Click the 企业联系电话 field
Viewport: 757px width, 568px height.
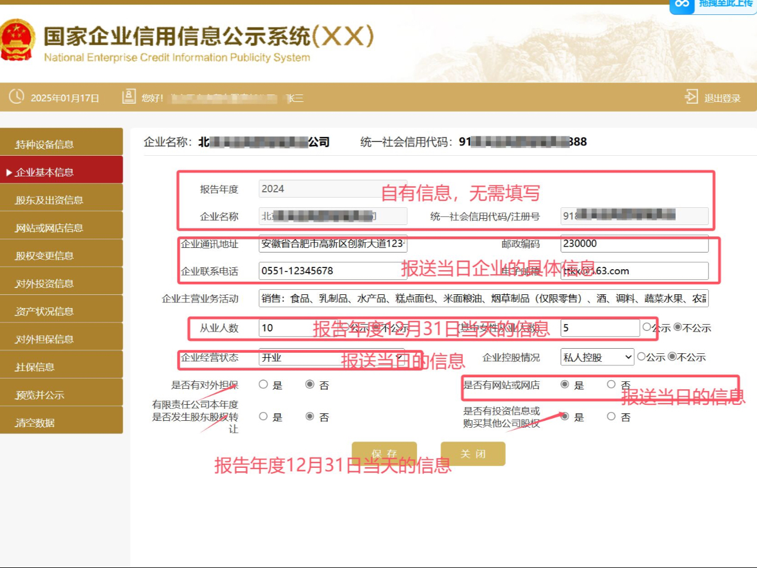333,271
